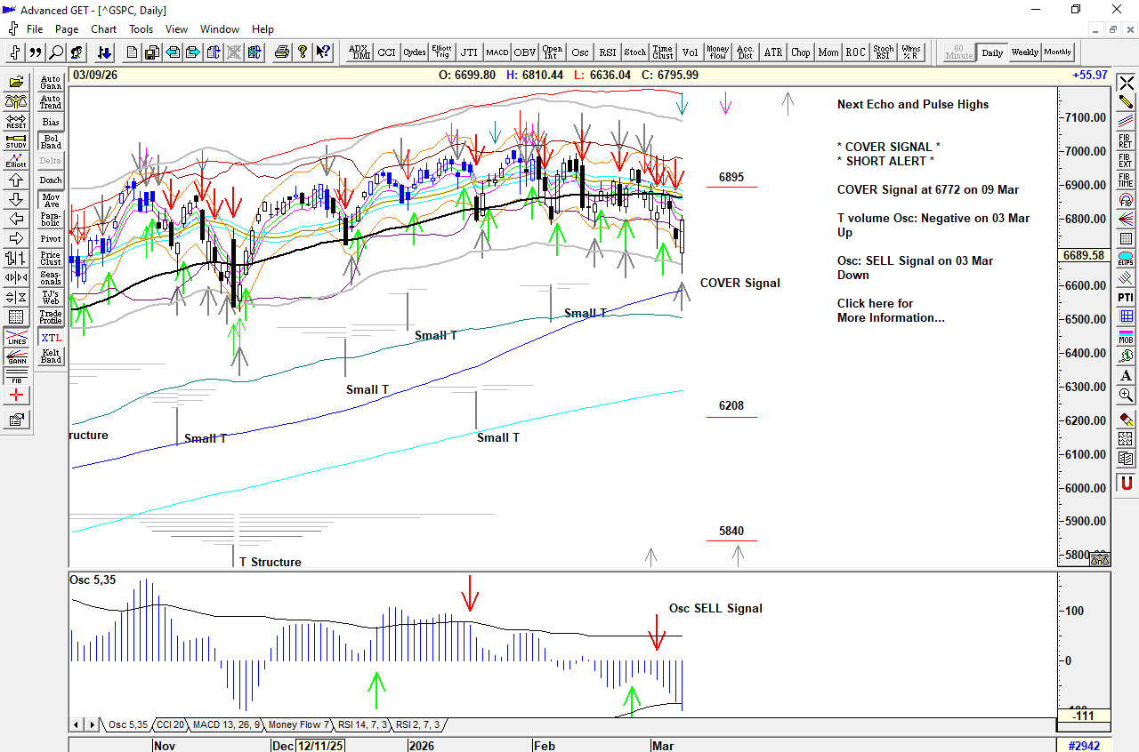Toggle the XTL indicator
The height and width of the screenshot is (752, 1139).
[51, 338]
